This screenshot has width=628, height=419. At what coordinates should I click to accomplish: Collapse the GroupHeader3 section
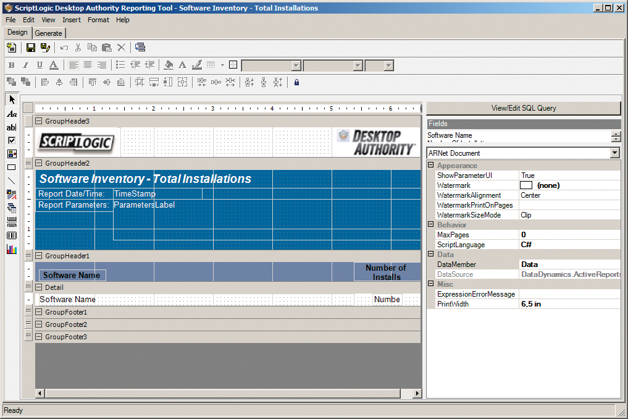coord(39,121)
